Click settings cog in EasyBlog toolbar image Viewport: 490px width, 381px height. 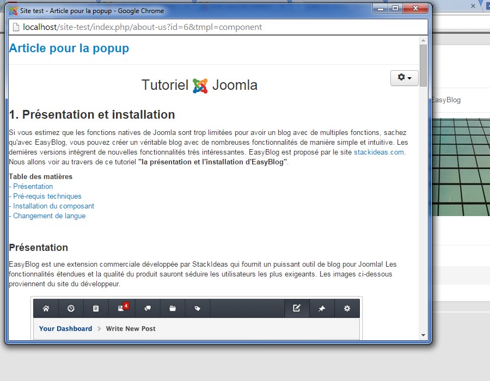(x=347, y=309)
